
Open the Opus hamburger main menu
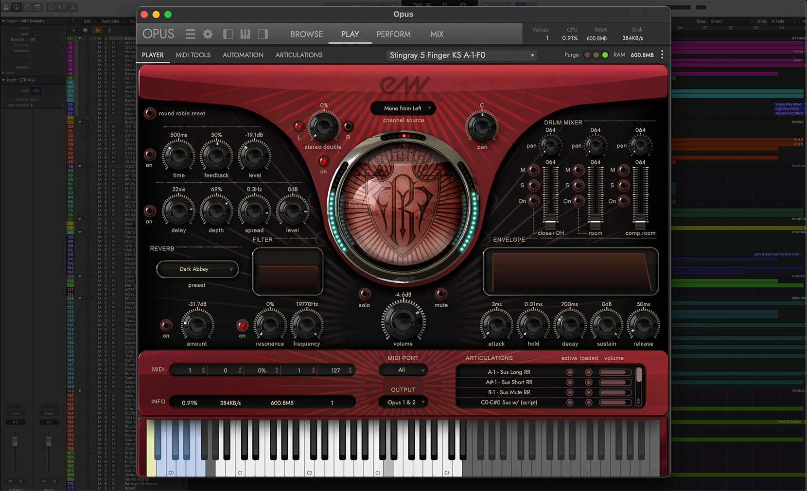click(x=191, y=34)
